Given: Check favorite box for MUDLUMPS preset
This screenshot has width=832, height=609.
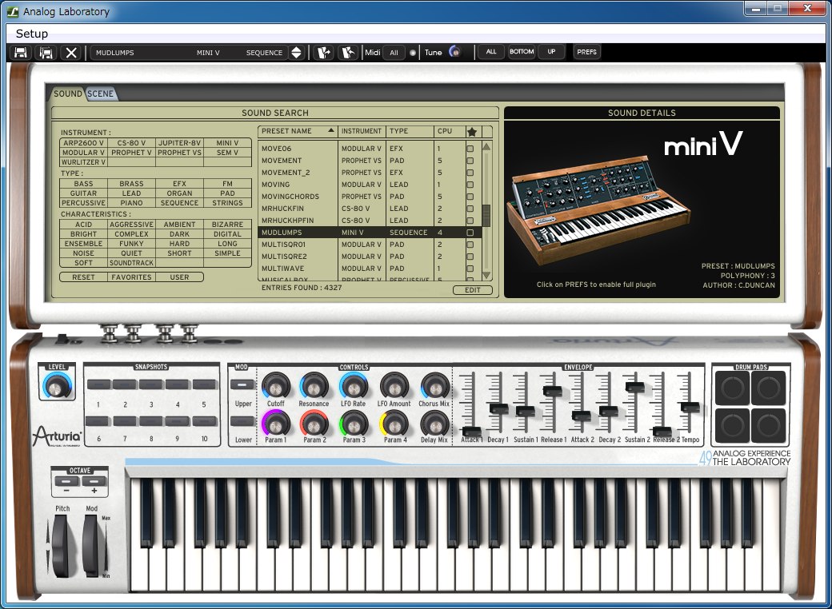Looking at the screenshot, I should pos(470,233).
